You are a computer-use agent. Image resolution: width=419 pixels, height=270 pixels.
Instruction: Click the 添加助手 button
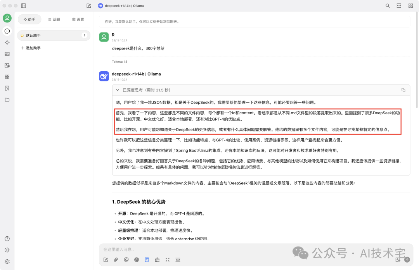point(31,48)
